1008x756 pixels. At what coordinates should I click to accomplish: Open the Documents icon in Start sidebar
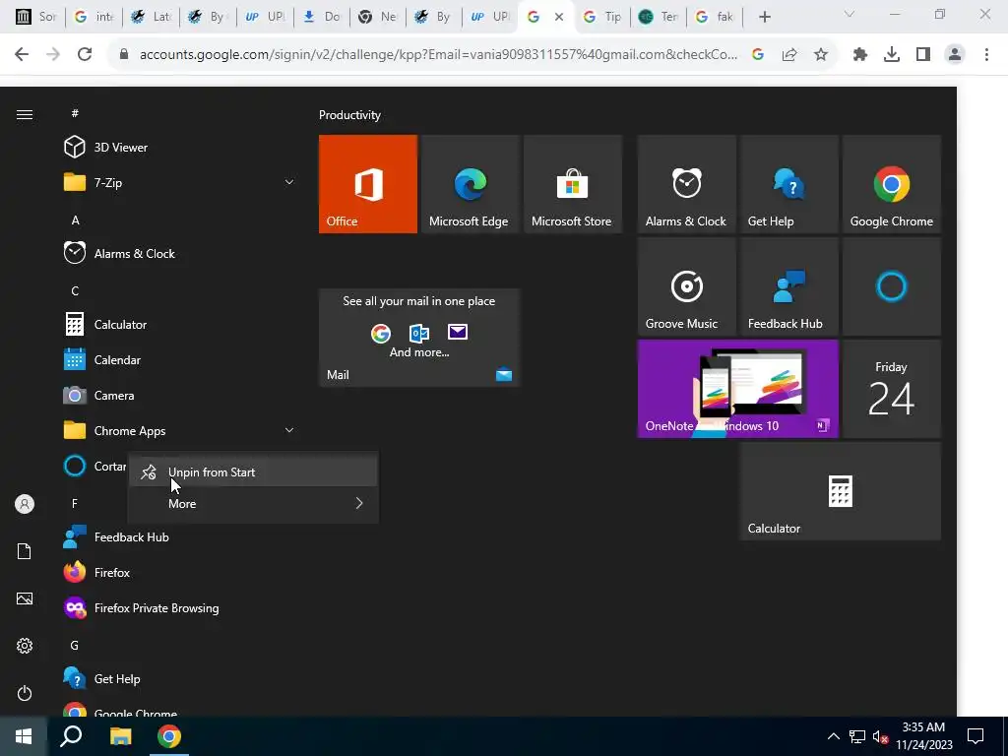[25, 551]
